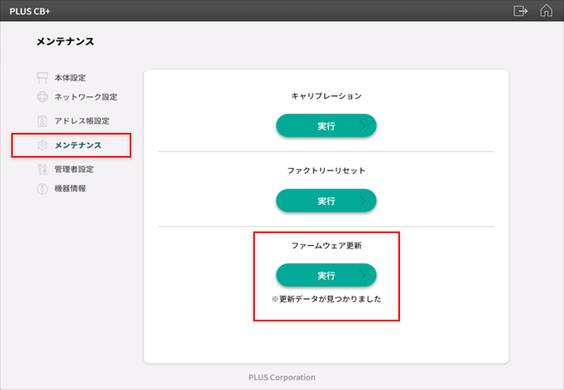Image resolution: width=564 pixels, height=390 pixels.
Task: Click the home icon in the top bar
Action: (546, 10)
